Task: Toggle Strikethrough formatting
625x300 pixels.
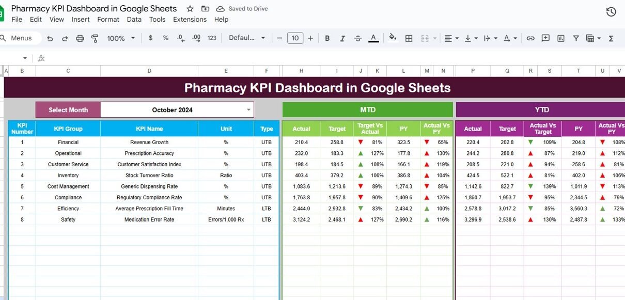Action: pos(357,38)
